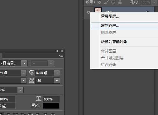Choose 拼合图像 from context menu
Screen dimensions: 158x115
coord(108,65)
